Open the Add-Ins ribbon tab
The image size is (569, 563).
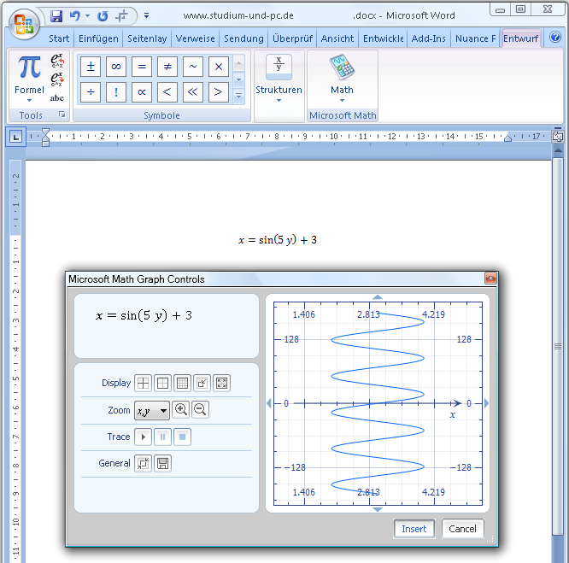pos(428,38)
